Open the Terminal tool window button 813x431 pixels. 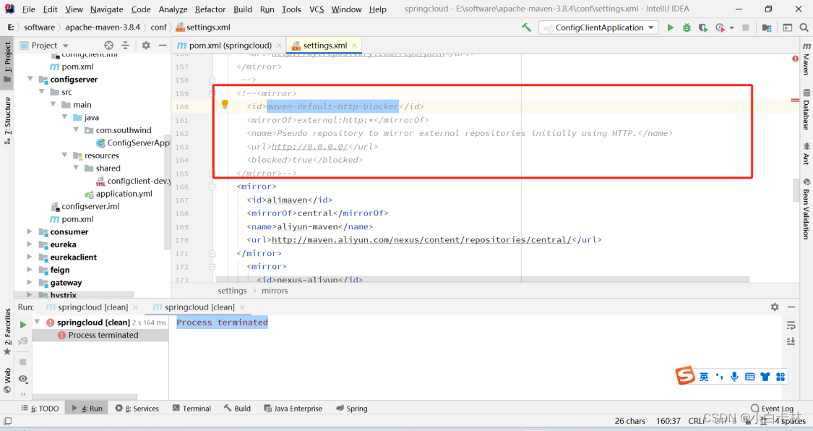click(192, 408)
